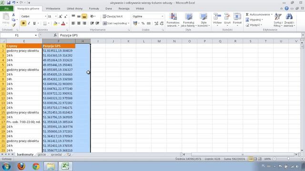Click Zawijaj tekst wrap text button

[113, 17]
